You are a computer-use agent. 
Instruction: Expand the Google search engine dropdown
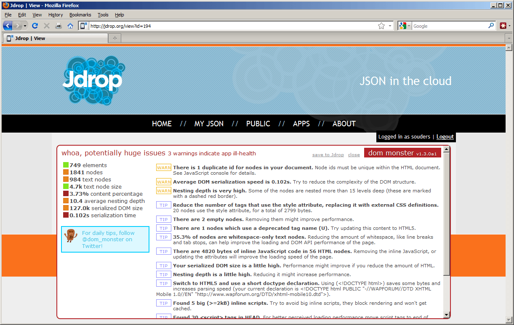click(404, 26)
